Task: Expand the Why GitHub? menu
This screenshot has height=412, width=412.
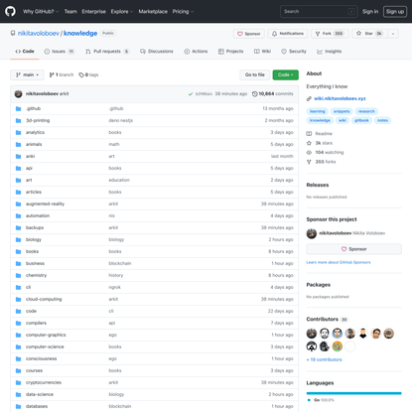Action: 41,12
